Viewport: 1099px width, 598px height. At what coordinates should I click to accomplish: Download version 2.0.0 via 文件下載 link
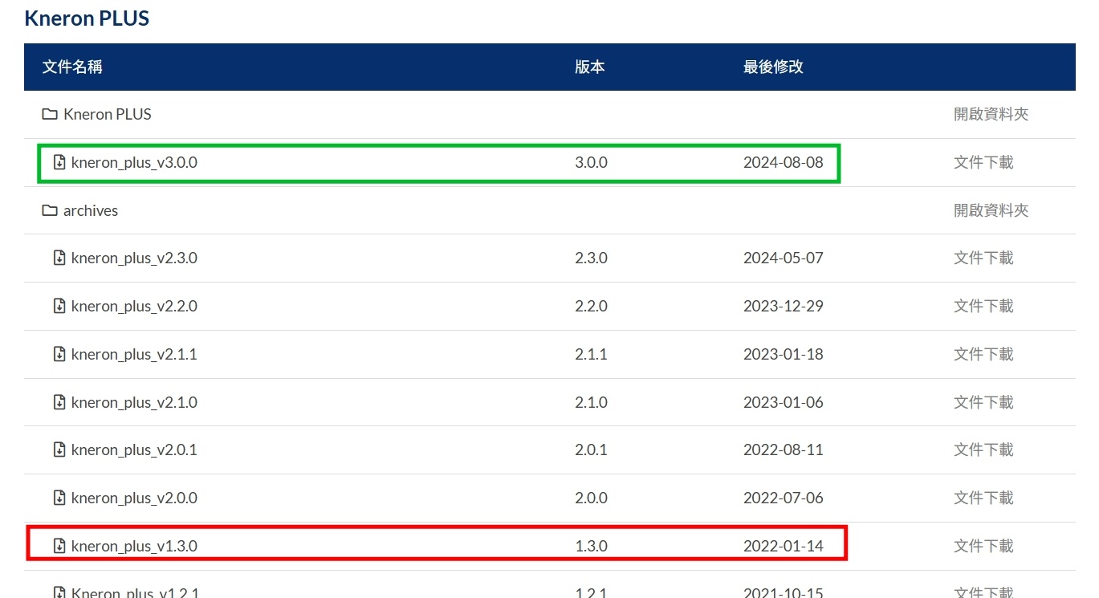[983, 498]
